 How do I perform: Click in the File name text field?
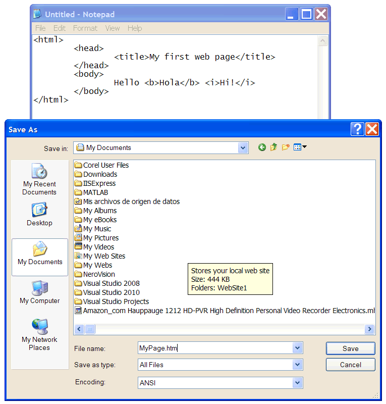click(x=215, y=348)
